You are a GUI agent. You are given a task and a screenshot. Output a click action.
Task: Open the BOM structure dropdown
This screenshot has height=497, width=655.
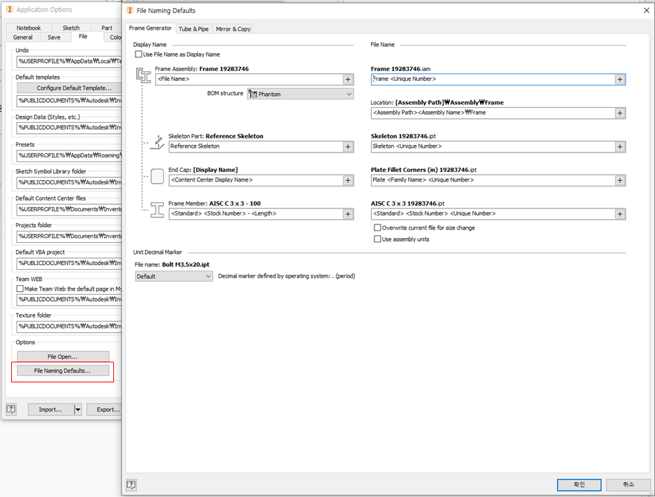pos(350,93)
